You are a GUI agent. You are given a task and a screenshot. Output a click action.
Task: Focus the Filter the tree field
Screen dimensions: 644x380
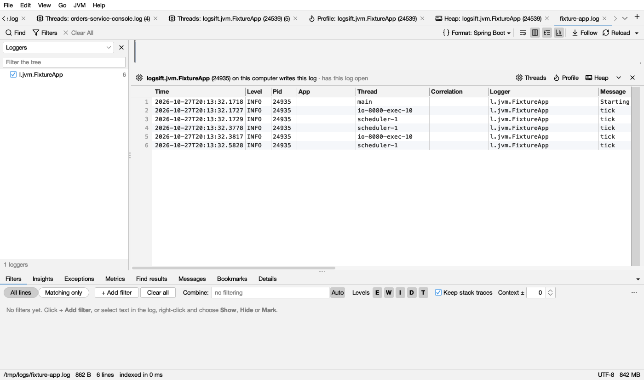[64, 62]
